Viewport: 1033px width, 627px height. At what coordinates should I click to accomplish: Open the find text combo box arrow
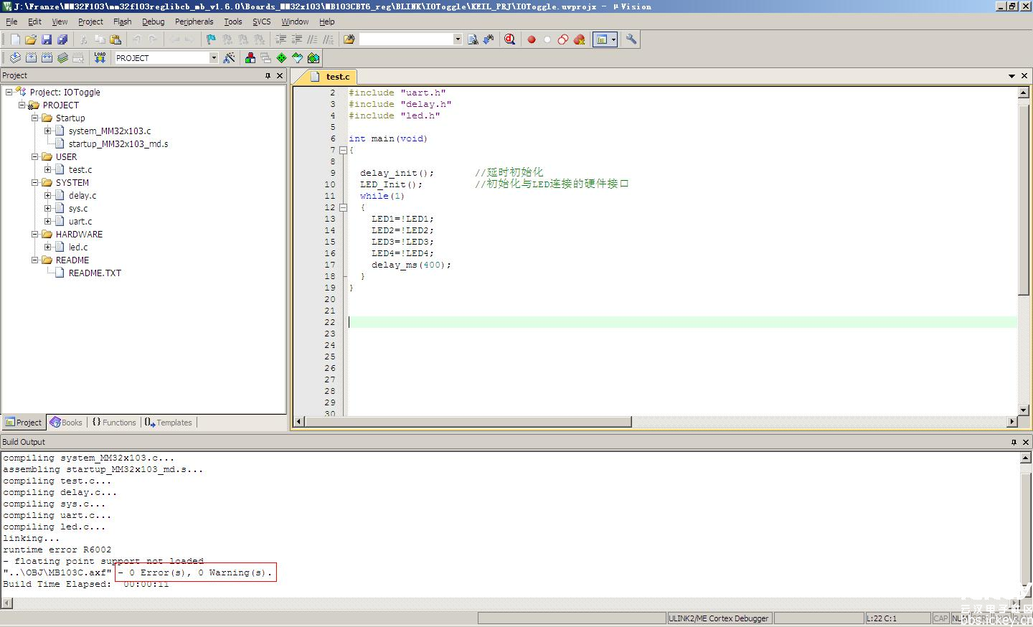(458, 39)
